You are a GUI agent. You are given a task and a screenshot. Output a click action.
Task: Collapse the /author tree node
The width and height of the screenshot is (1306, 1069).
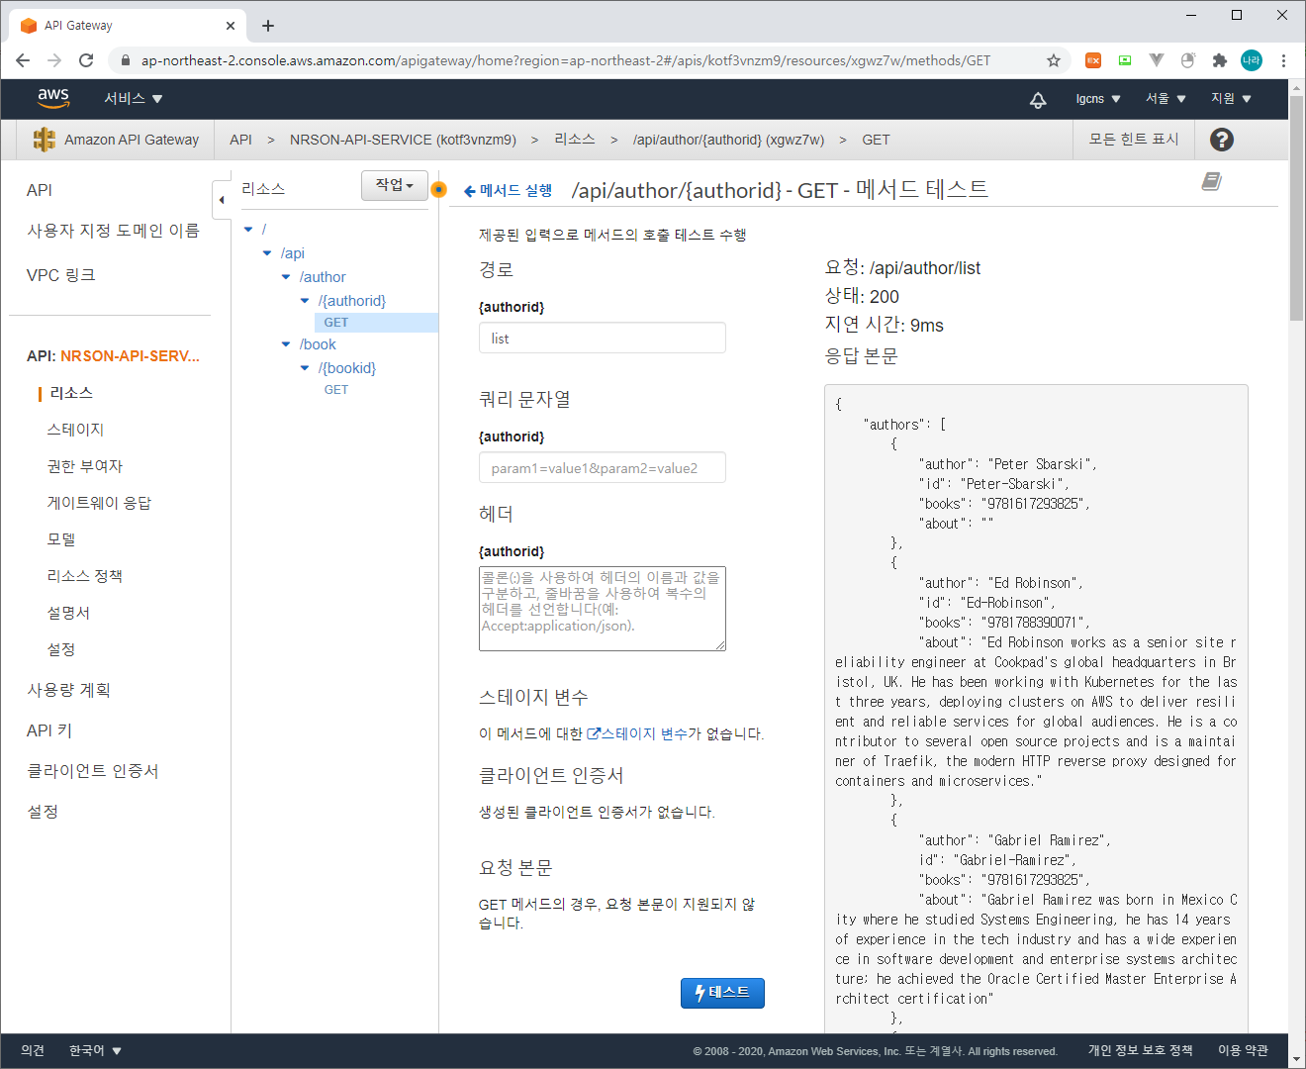(286, 277)
